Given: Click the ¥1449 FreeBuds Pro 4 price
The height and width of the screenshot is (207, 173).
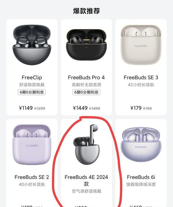Looking at the screenshot, I should point(80,108).
